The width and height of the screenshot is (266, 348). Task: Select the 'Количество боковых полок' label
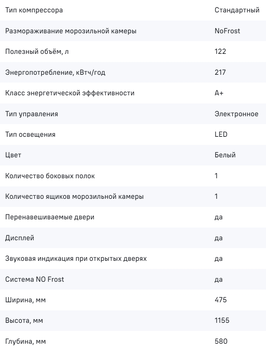(x=50, y=176)
